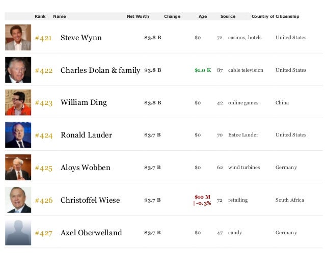This screenshot has height=275, width=325.
Task: Click Germany in Axel Oberwelland's row
Action: click(x=286, y=233)
